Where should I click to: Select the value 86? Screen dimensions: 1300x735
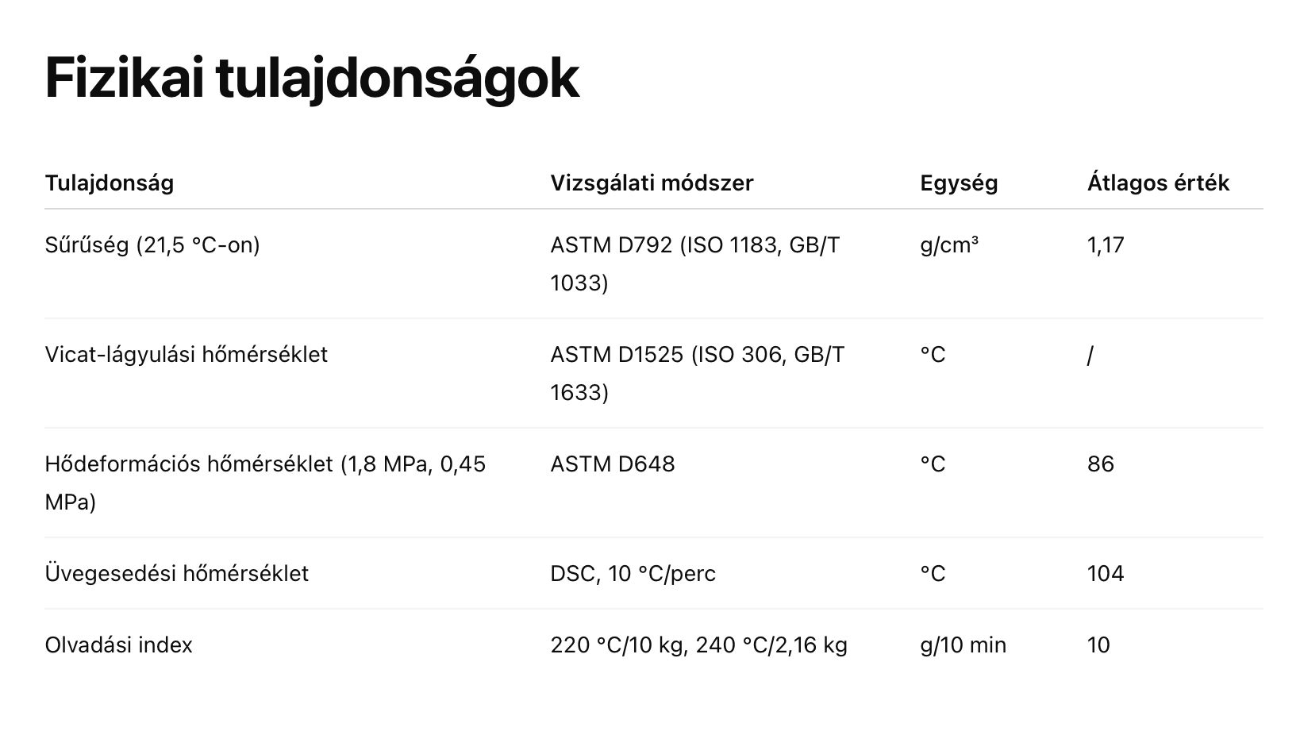(x=1101, y=464)
